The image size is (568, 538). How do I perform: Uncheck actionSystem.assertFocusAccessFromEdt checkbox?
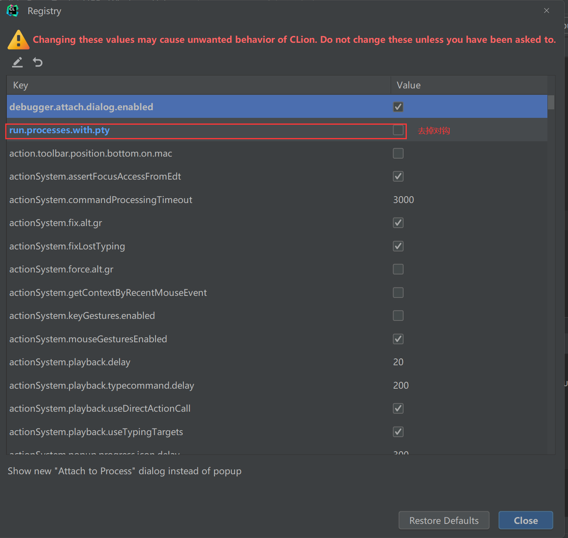click(398, 176)
